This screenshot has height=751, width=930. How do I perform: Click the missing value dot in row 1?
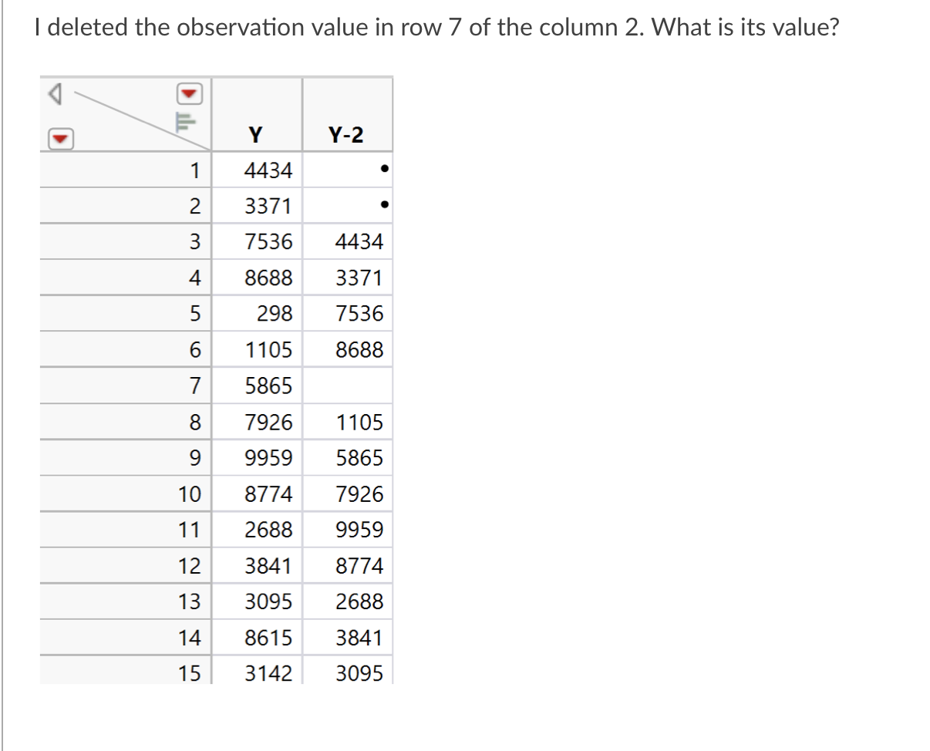(386, 170)
